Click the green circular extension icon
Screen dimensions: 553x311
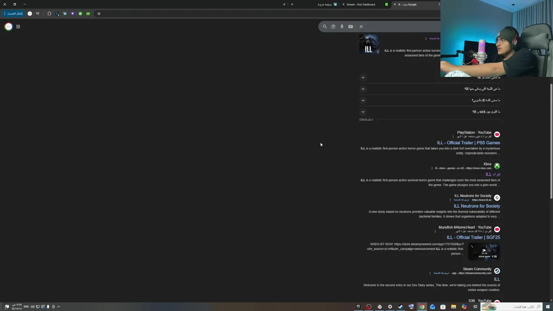(x=80, y=13)
